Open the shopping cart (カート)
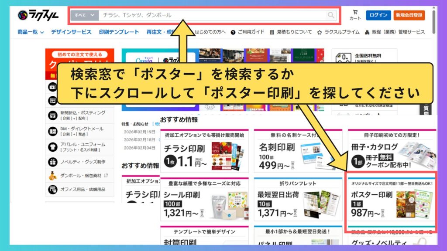 (355, 15)
